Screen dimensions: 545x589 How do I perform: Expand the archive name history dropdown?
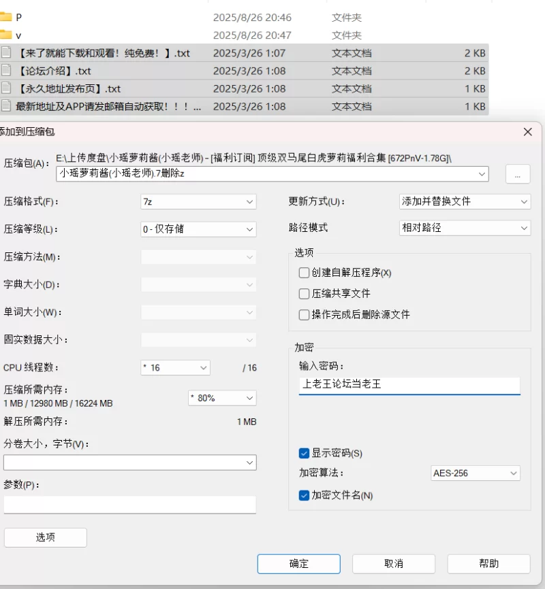point(482,174)
